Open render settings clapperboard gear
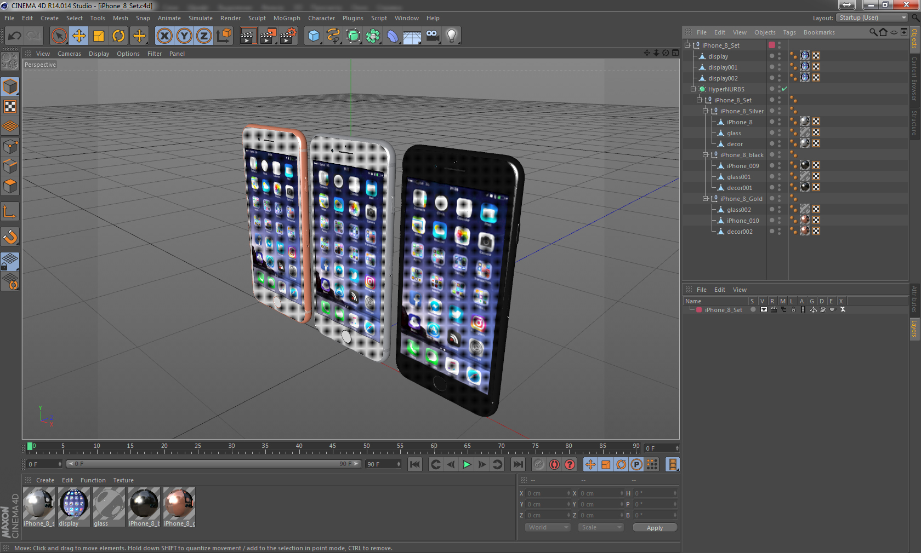 (288, 36)
